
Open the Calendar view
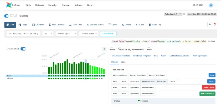38,25
